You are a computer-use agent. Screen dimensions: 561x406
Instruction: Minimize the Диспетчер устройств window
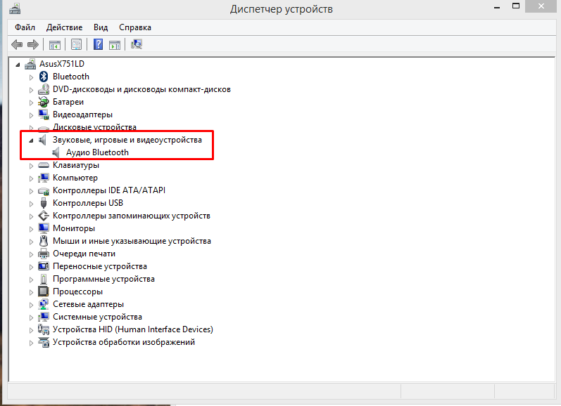point(497,7)
